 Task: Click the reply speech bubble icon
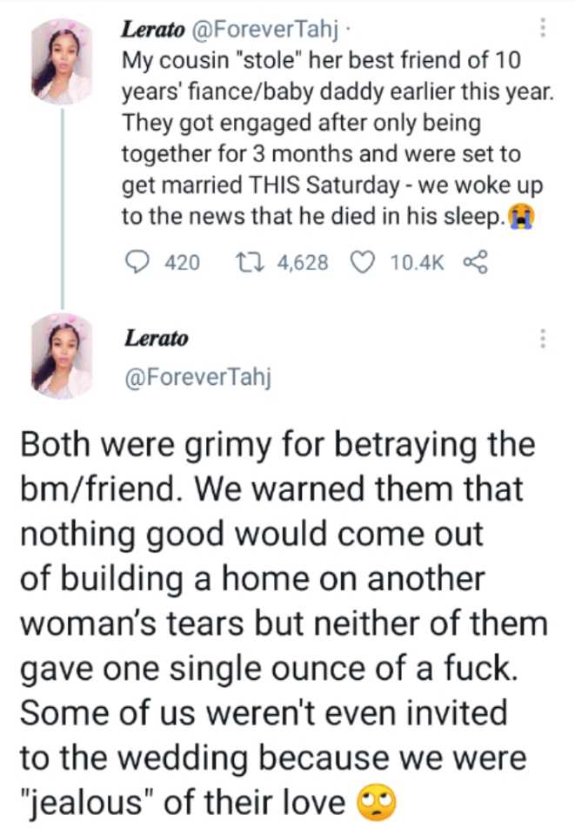[x=135, y=262]
